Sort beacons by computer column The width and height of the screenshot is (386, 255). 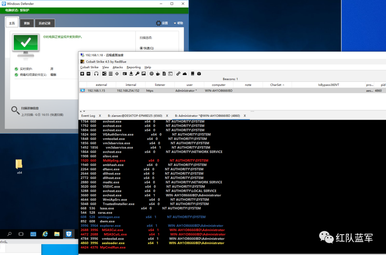[218, 85]
